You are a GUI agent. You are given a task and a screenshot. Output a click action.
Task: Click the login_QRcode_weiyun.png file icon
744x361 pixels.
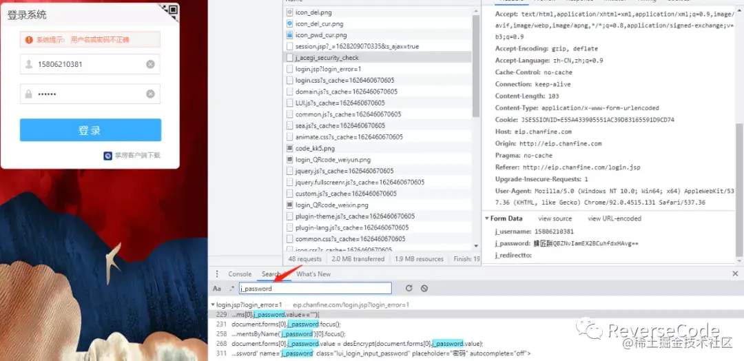[x=289, y=160]
